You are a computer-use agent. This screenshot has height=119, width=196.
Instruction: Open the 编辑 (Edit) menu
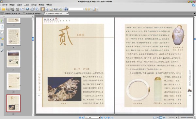(x=12, y=5)
